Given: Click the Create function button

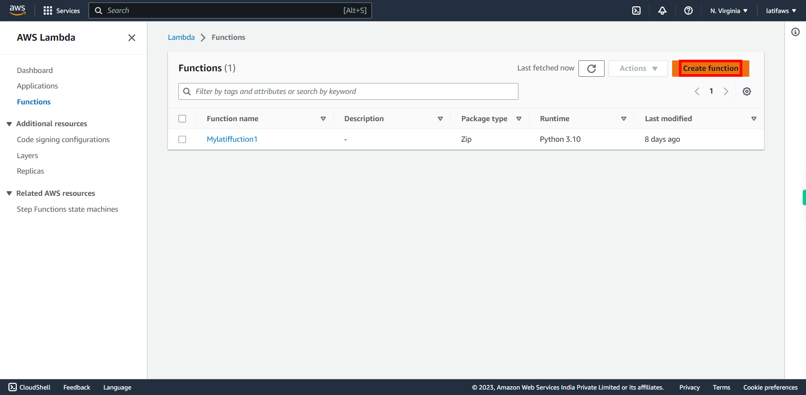Looking at the screenshot, I should pos(710,68).
